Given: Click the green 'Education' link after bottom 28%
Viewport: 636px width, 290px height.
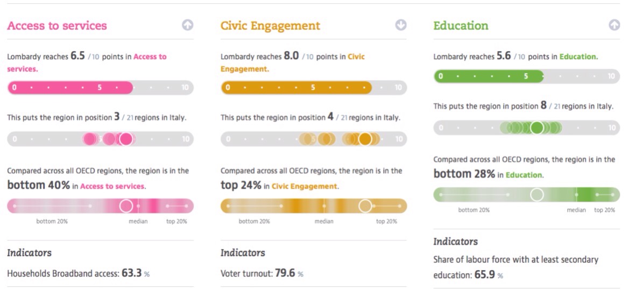Looking at the screenshot, I should click(524, 175).
